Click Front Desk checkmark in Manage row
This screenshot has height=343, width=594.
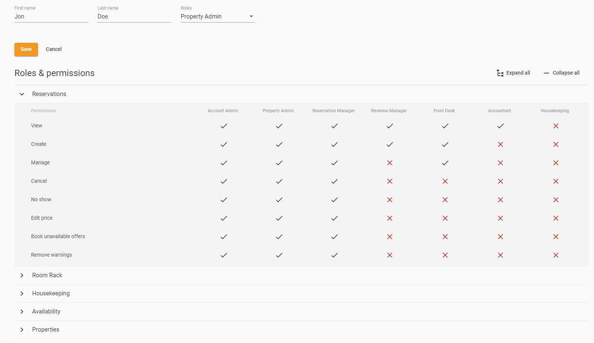[445, 163]
